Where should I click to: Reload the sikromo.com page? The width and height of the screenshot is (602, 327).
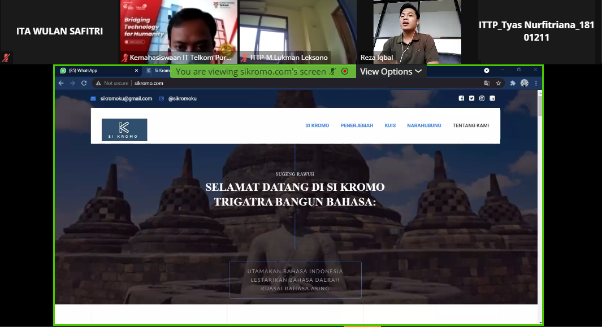[x=84, y=83]
